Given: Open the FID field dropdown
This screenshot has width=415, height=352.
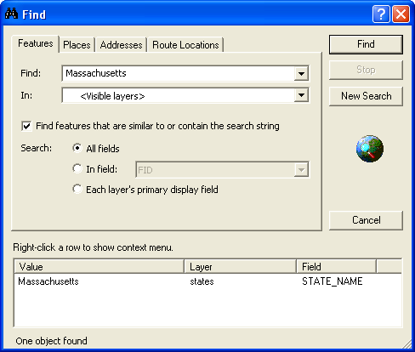Looking at the screenshot, I should (x=223, y=170).
